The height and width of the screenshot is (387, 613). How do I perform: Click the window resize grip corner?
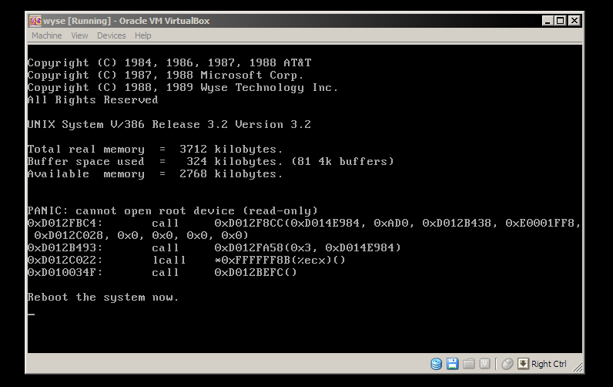pos(578,367)
